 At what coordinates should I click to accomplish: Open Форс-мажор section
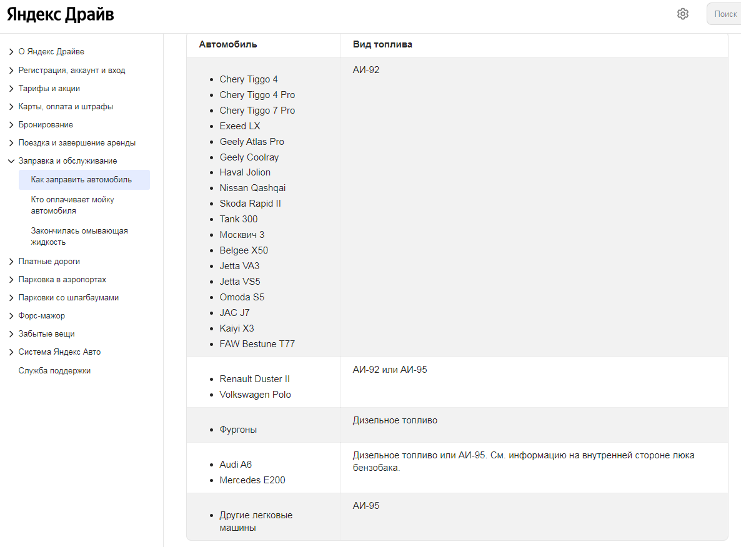coord(42,316)
